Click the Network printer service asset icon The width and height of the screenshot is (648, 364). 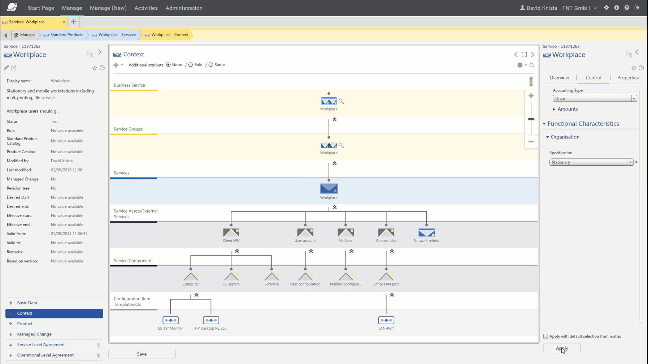click(x=426, y=232)
